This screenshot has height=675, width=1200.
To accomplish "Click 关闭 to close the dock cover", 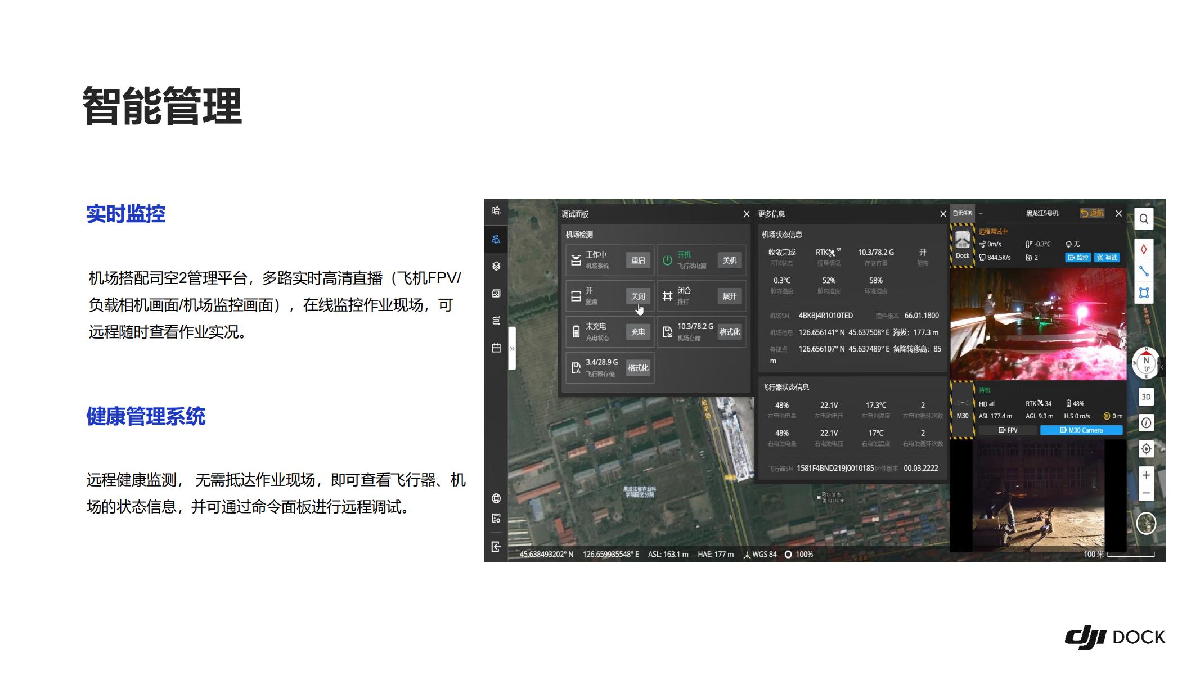I will 638,296.
